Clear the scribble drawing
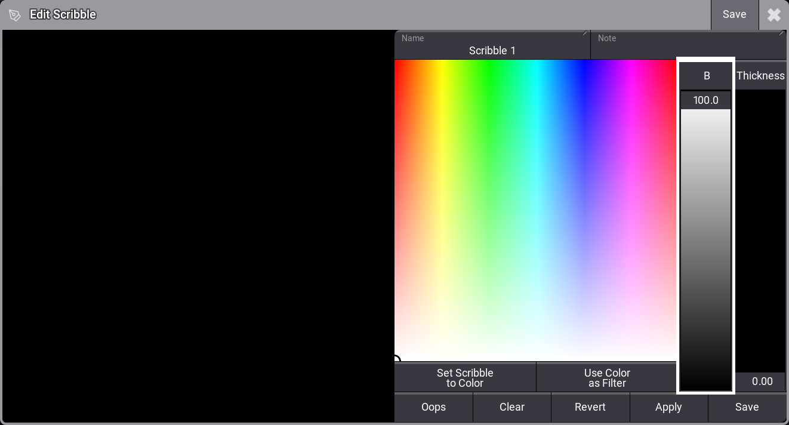Screen dimensions: 789x425 click(511, 407)
